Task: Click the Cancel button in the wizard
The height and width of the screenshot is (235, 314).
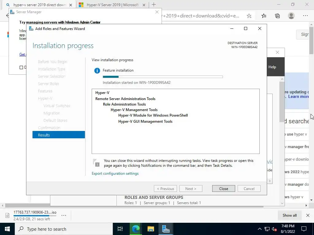Action: (x=249, y=188)
